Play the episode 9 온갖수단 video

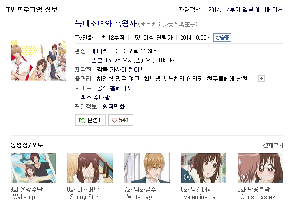[x=33, y=168]
